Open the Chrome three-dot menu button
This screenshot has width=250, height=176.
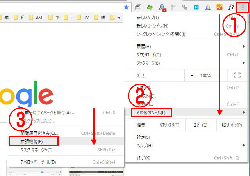[x=243, y=7]
